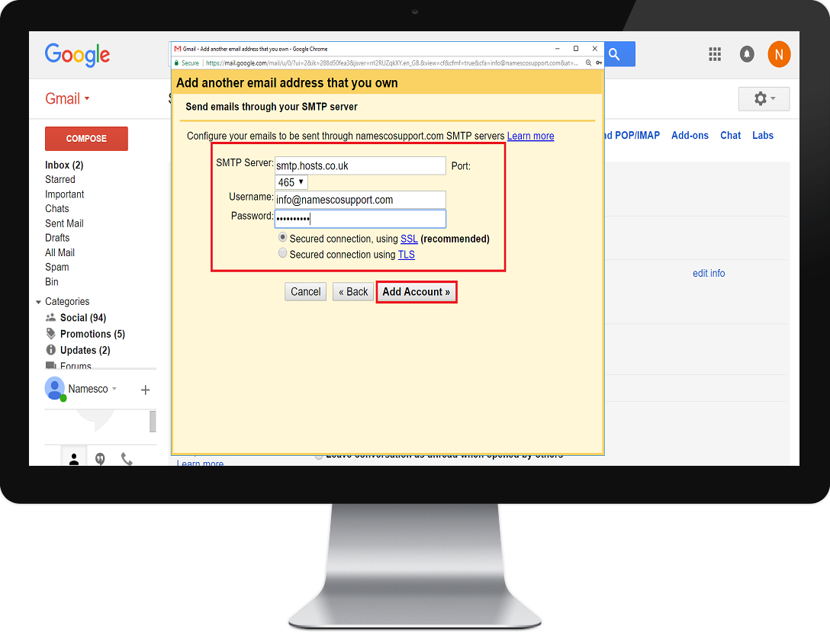Open the Starred folder
This screenshot has height=632, width=830.
point(60,179)
